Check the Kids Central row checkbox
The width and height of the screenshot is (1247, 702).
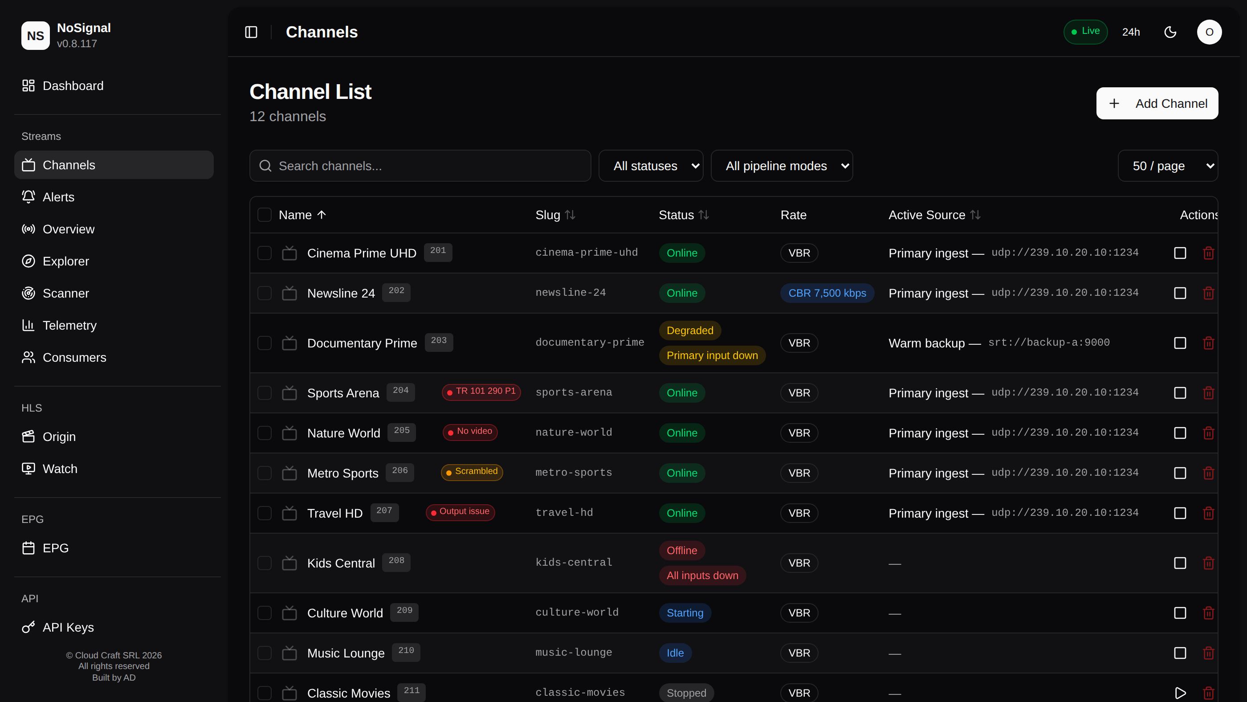pyautogui.click(x=264, y=563)
